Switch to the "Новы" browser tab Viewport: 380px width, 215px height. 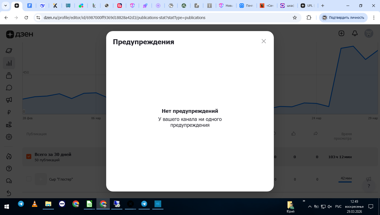click(x=226, y=6)
